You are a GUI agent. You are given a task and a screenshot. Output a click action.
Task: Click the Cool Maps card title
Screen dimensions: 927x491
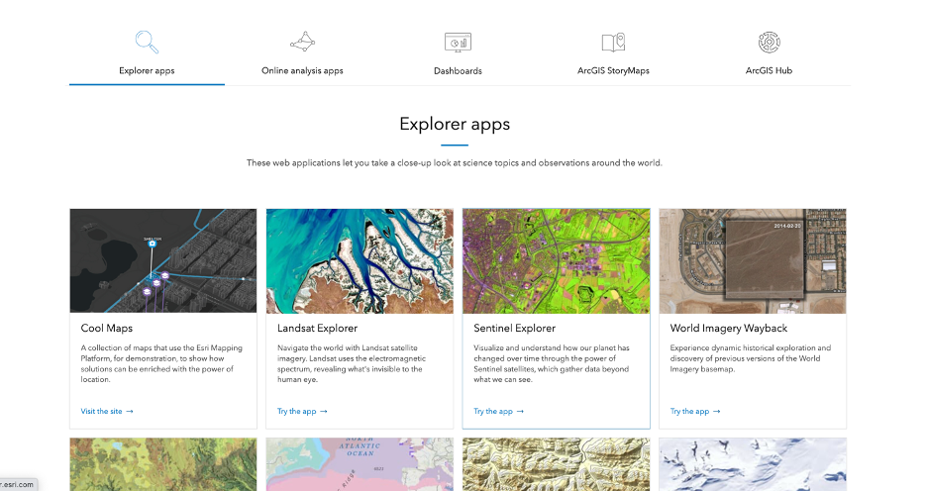[x=106, y=328]
